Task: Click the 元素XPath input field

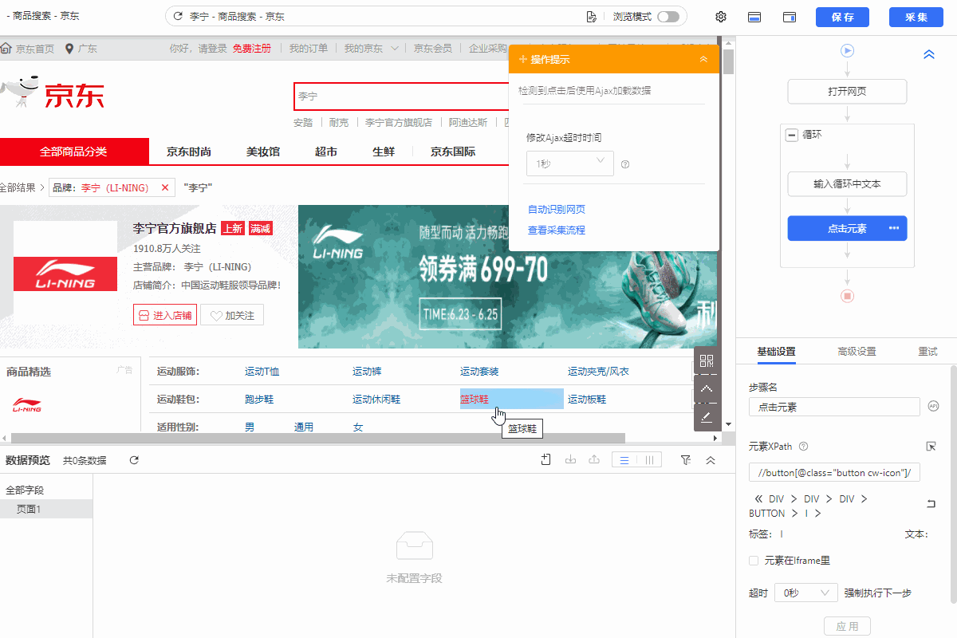Action: [x=834, y=473]
